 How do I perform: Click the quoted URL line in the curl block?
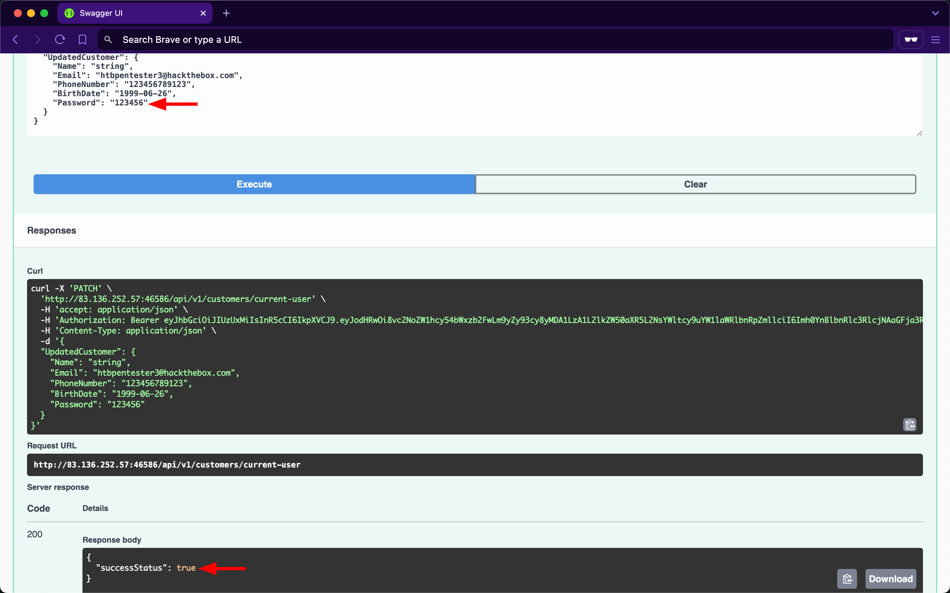pyautogui.click(x=183, y=299)
